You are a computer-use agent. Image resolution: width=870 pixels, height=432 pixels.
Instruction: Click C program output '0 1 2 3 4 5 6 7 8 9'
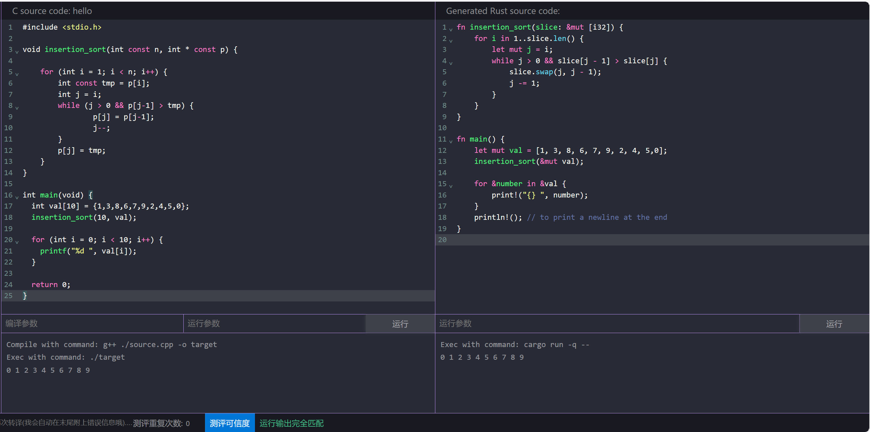(x=48, y=370)
